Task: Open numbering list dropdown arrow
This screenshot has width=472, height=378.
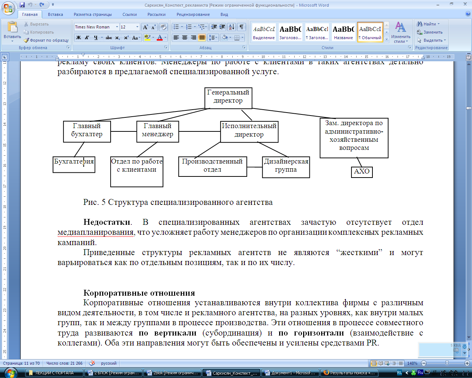Action: [x=195, y=27]
